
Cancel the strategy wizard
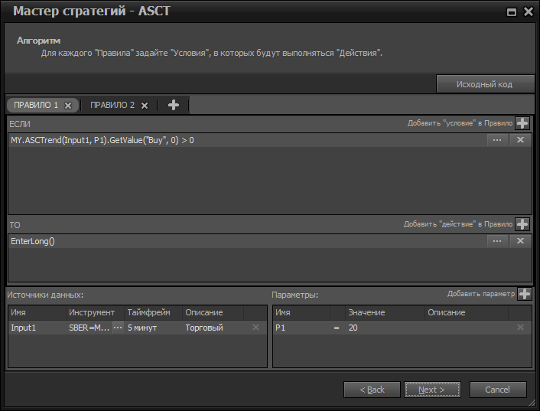click(x=498, y=390)
